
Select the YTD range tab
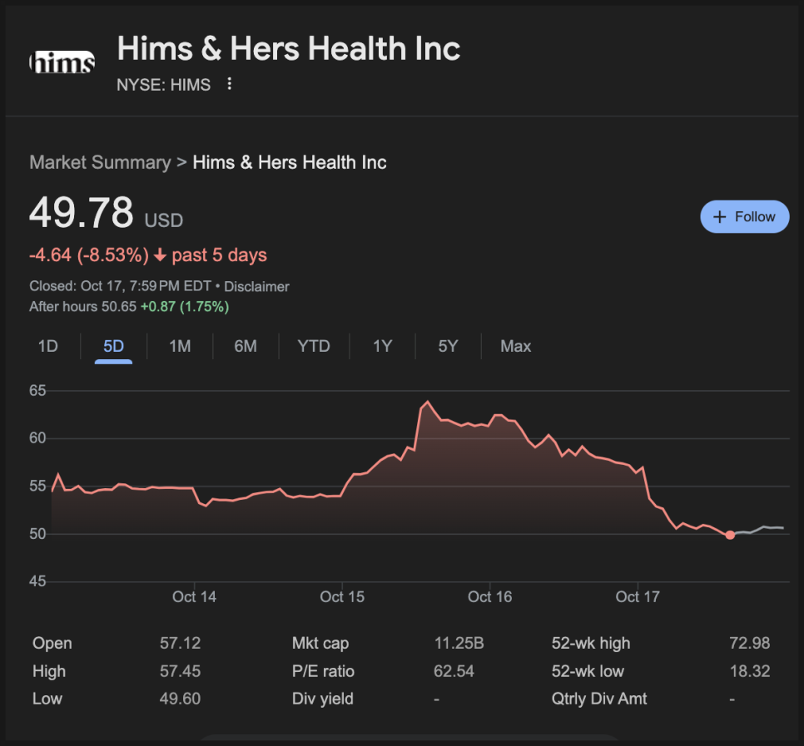click(314, 346)
